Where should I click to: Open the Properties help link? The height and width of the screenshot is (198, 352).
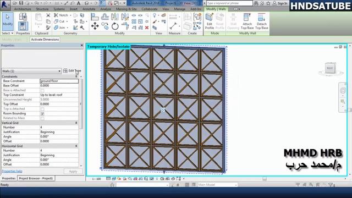point(12,171)
